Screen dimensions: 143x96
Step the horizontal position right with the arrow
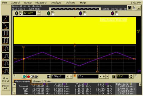click(107, 77)
